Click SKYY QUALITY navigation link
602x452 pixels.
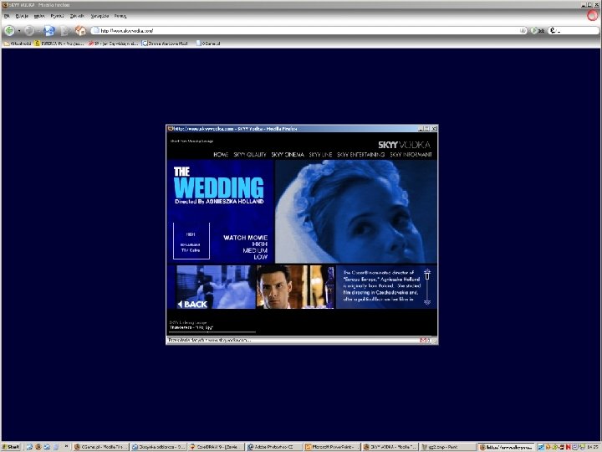tap(249, 155)
